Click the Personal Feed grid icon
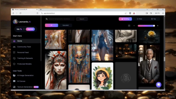This screenshot has height=99, width=176. (x=14, y=53)
